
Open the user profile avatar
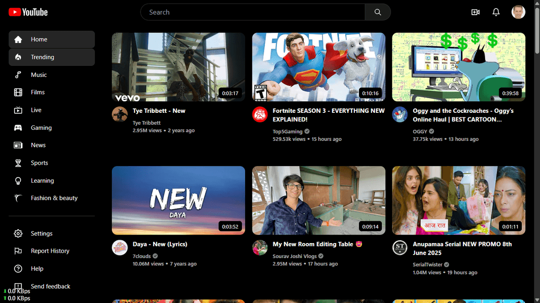click(518, 12)
